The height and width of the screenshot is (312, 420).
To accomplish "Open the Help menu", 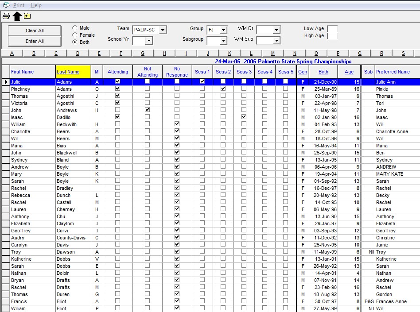I will pyautogui.click(x=36, y=5).
